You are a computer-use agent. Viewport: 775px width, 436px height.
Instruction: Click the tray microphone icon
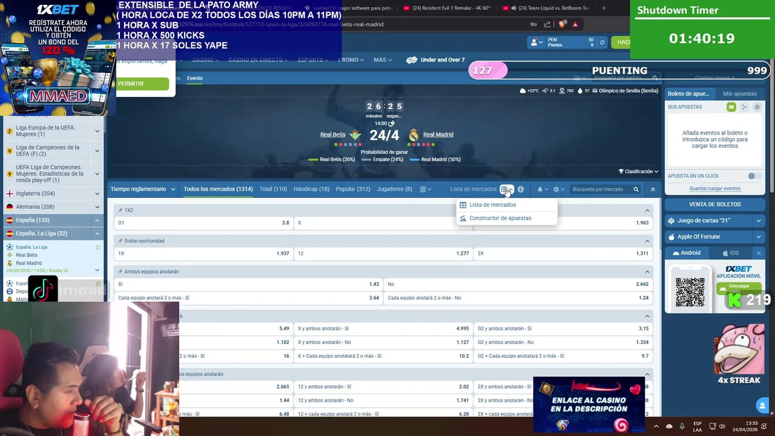[x=682, y=426]
